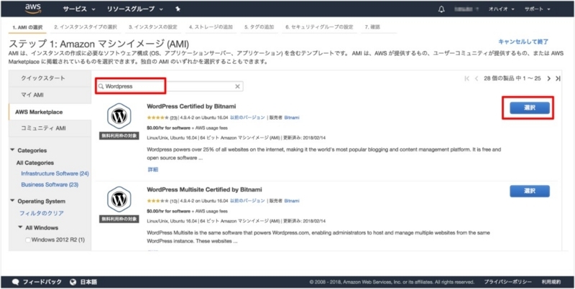Clear the Wordpress search text
575x289 pixels.
pos(237,86)
